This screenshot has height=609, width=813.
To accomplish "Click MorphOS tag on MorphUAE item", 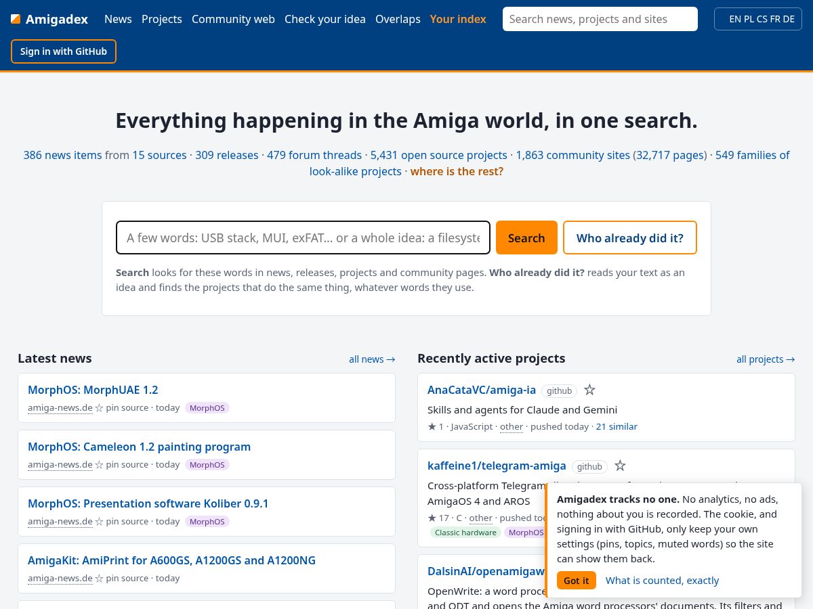I will tap(207, 408).
